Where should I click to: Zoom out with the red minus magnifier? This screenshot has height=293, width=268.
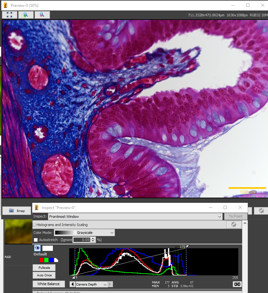click(42, 15)
